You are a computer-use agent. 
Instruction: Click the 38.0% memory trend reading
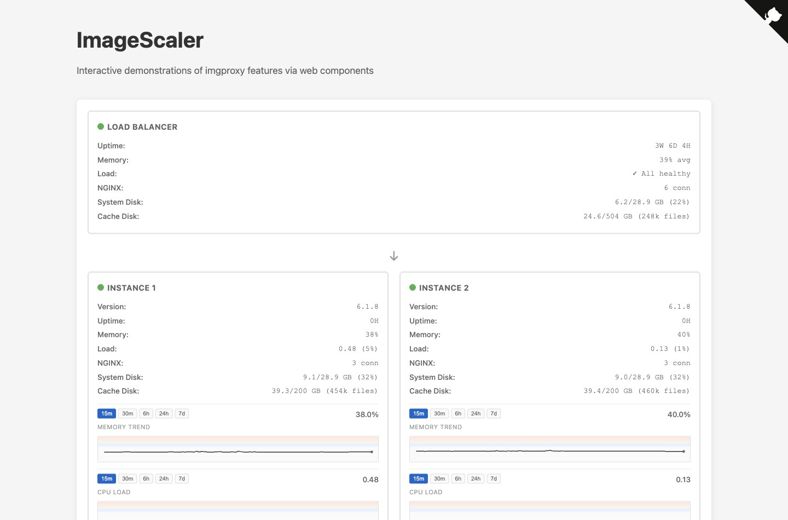[x=367, y=414]
